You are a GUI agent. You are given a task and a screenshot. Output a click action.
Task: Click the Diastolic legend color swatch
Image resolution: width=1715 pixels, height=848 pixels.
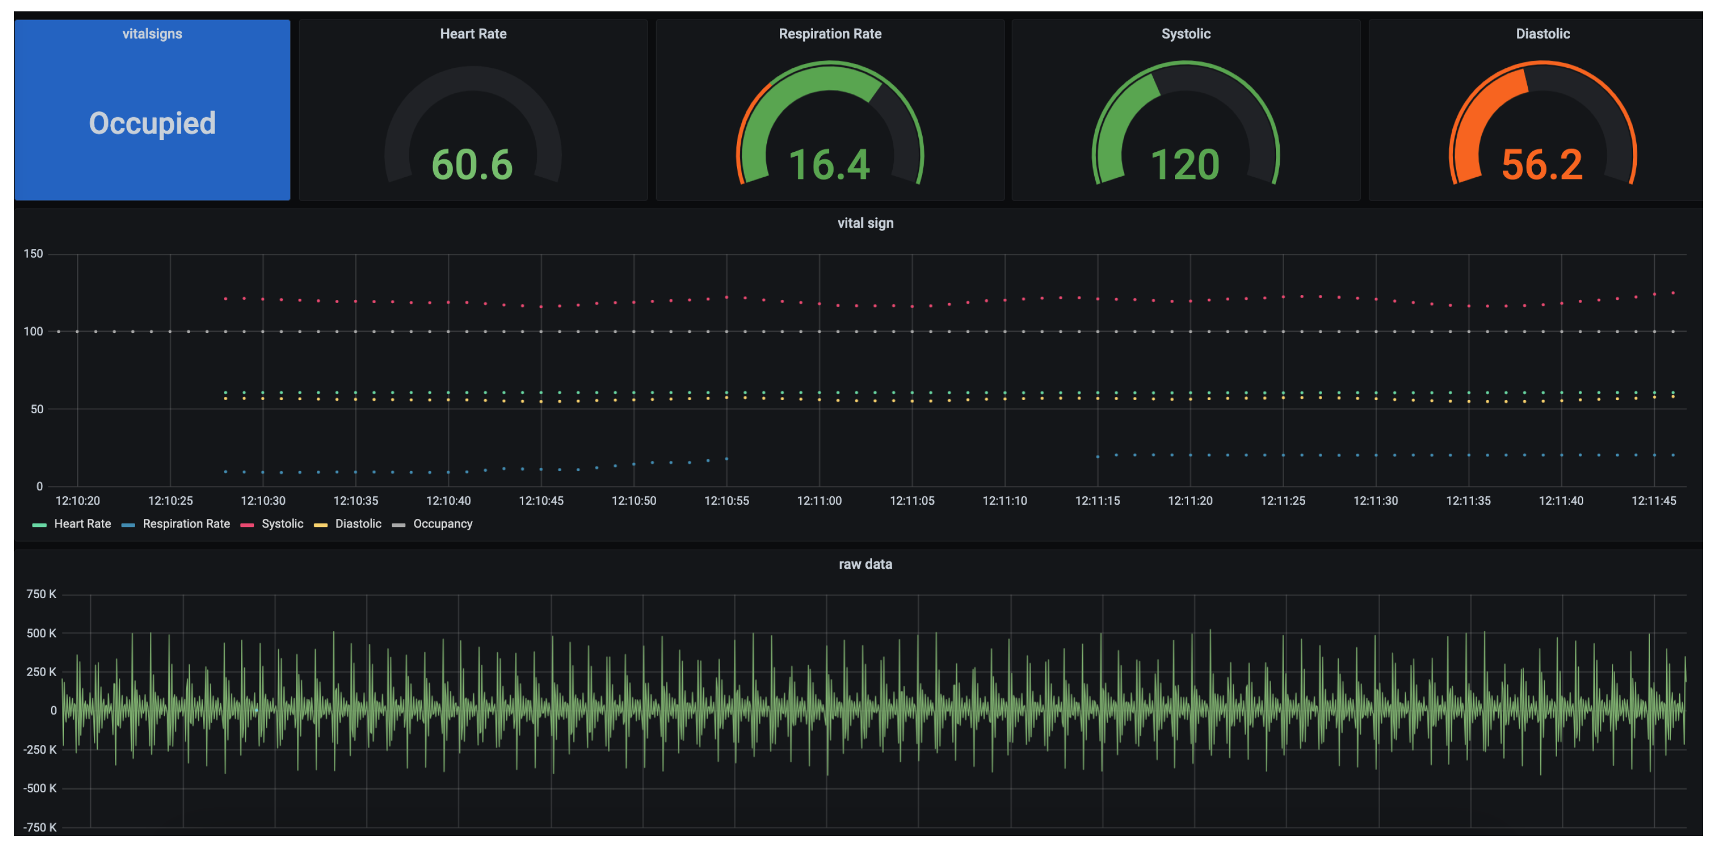[x=320, y=525]
